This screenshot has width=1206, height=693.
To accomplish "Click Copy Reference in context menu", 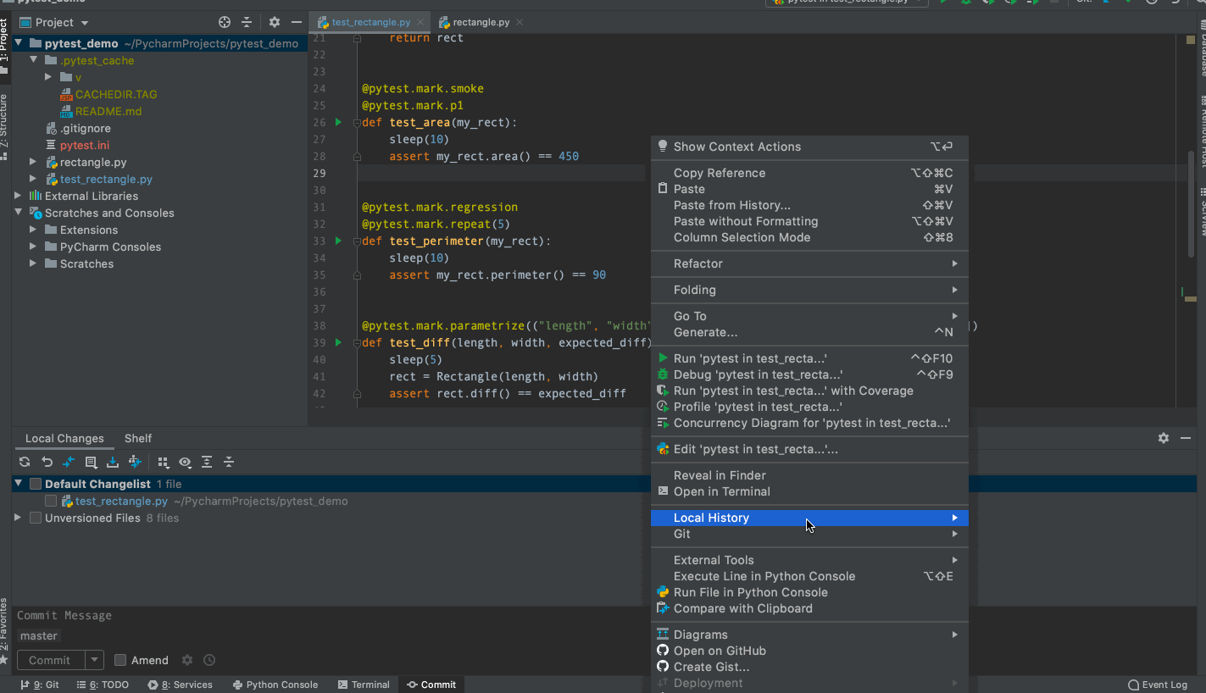I will (809, 173).
